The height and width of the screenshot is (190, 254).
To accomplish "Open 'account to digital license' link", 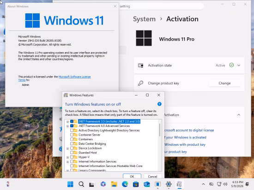I will click(x=189, y=130).
